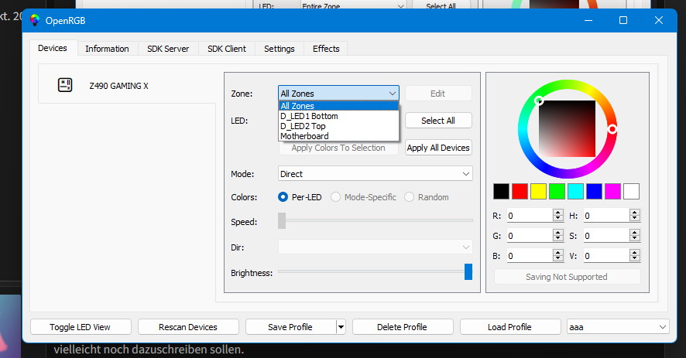Click Rescan Devices
Screen dimensions: 686x358
188,327
